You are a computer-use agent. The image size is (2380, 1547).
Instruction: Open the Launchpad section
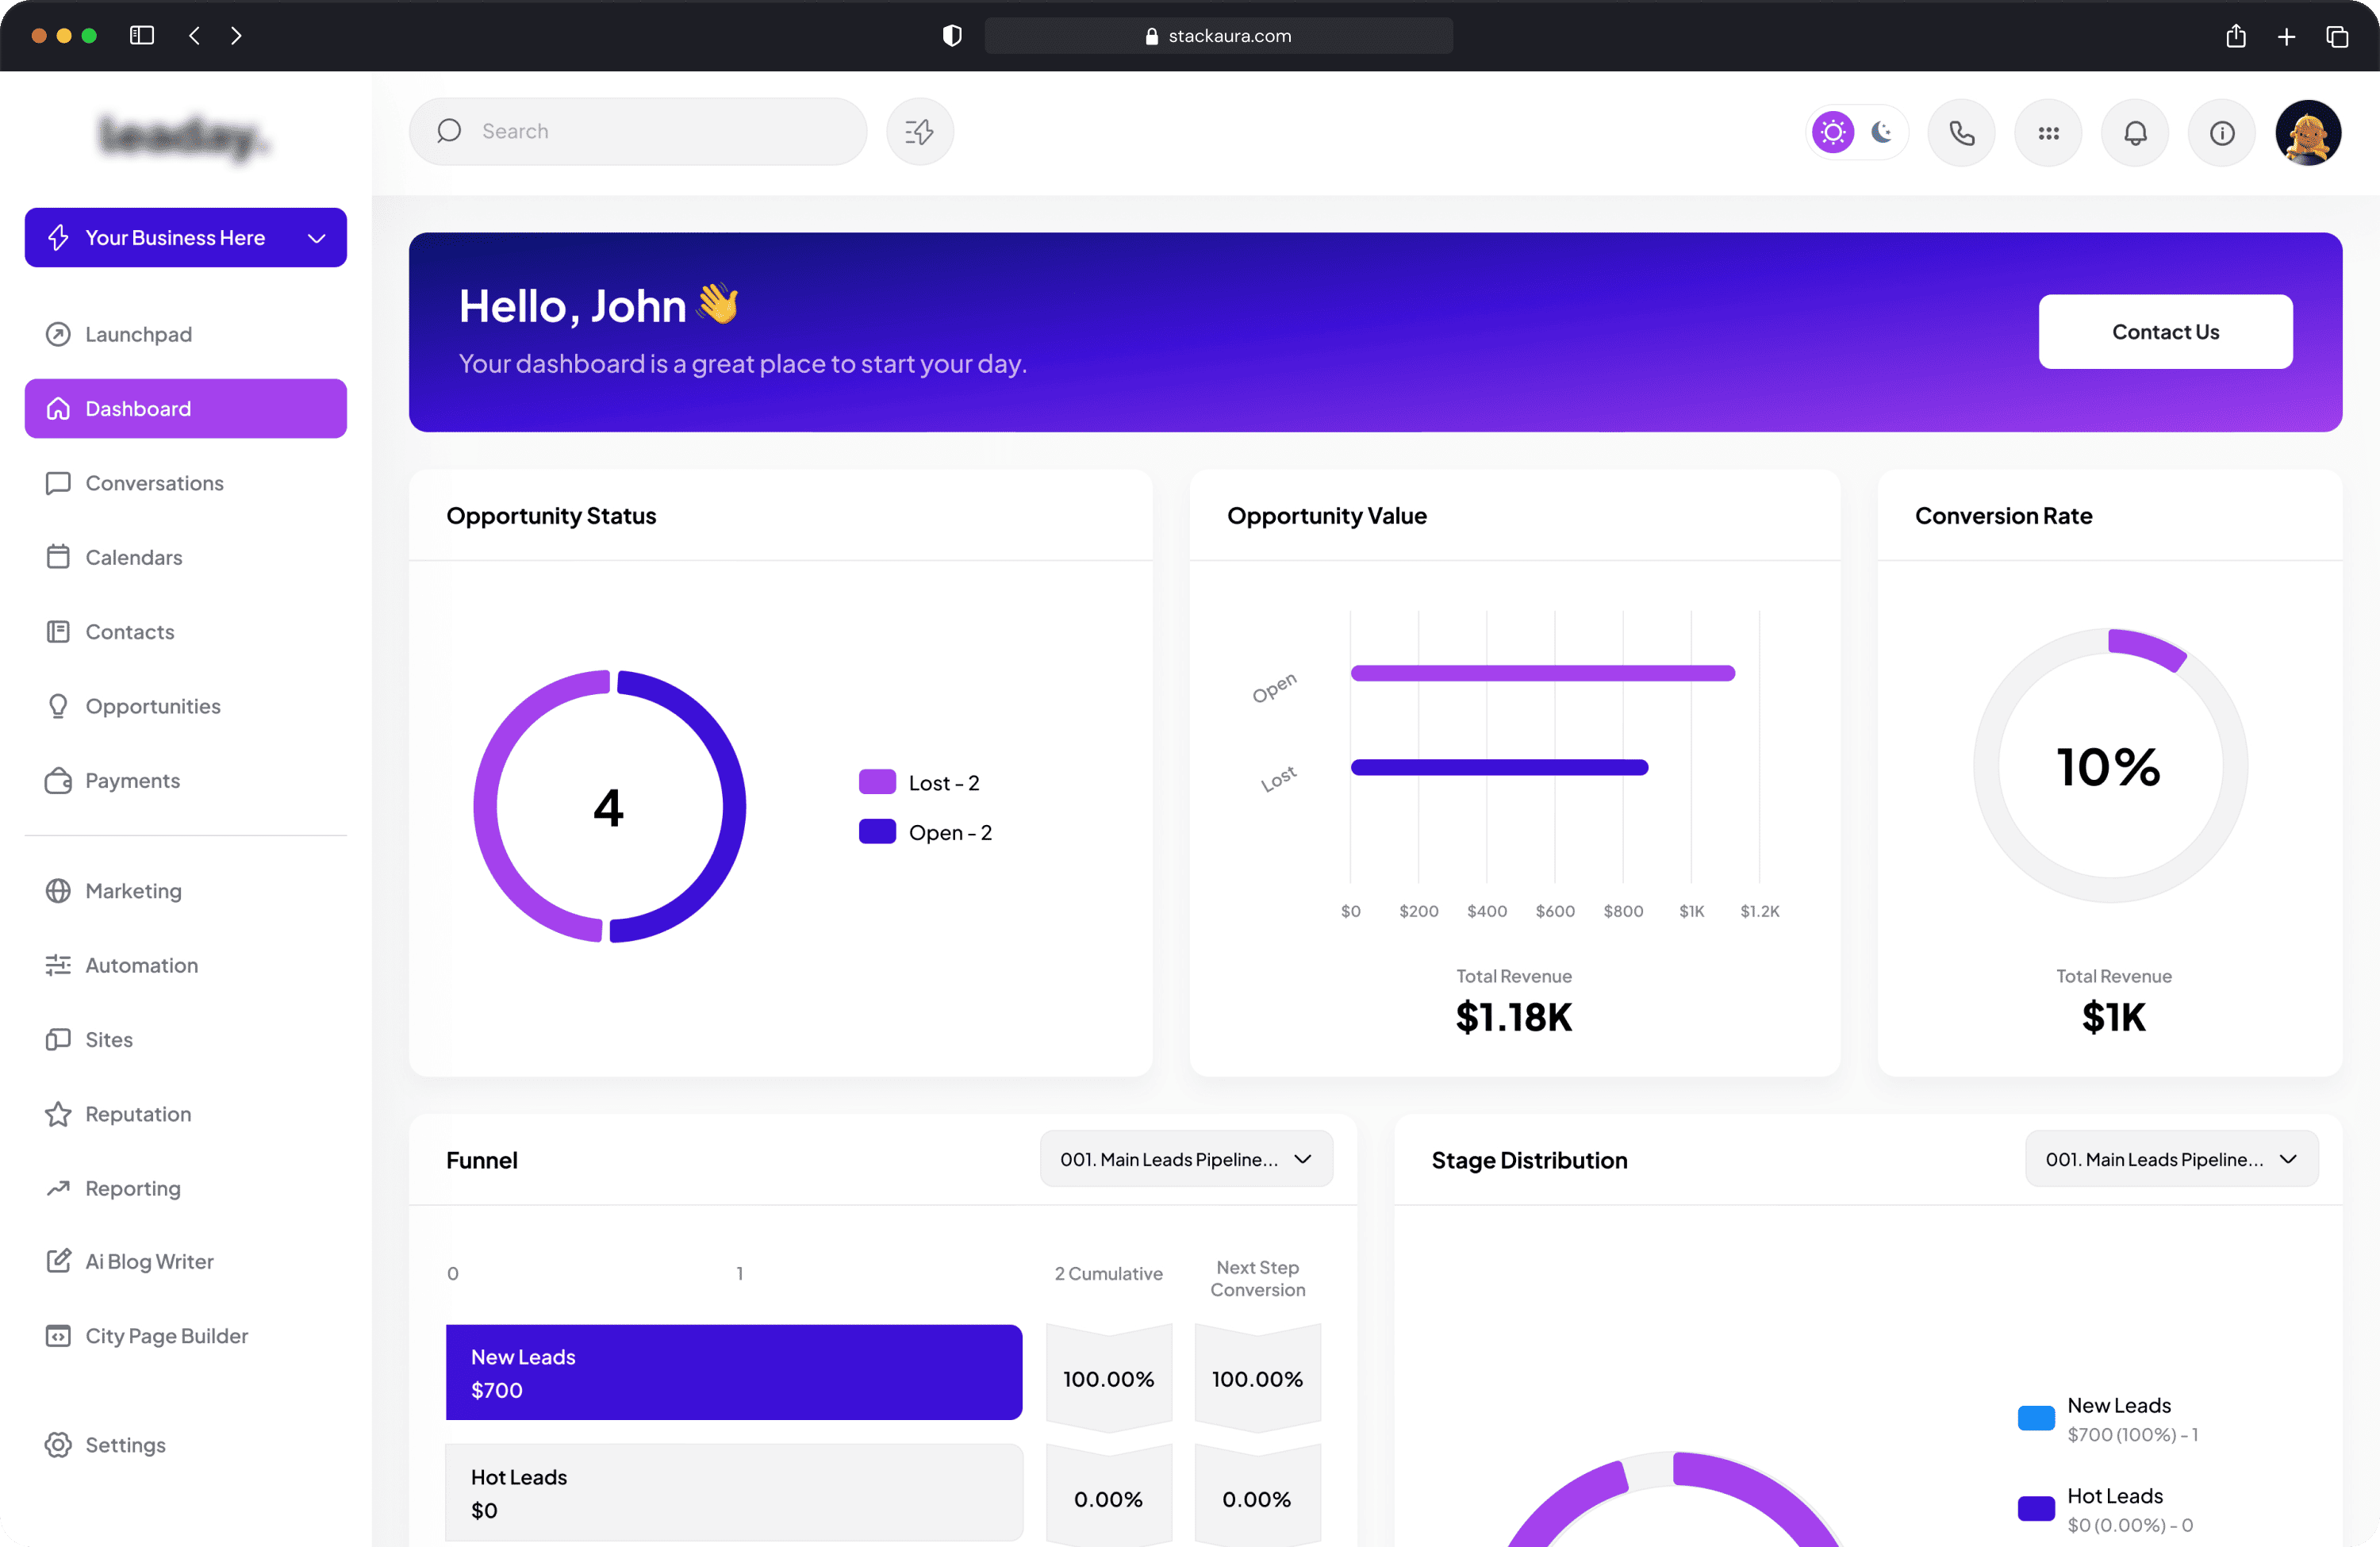tap(138, 334)
